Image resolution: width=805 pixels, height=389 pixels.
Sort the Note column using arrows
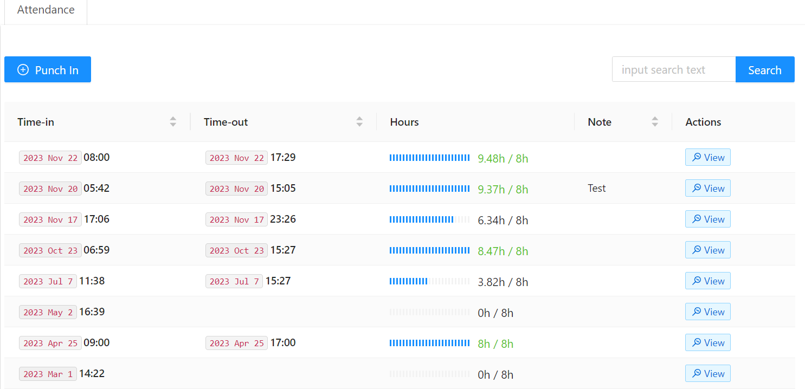point(655,122)
